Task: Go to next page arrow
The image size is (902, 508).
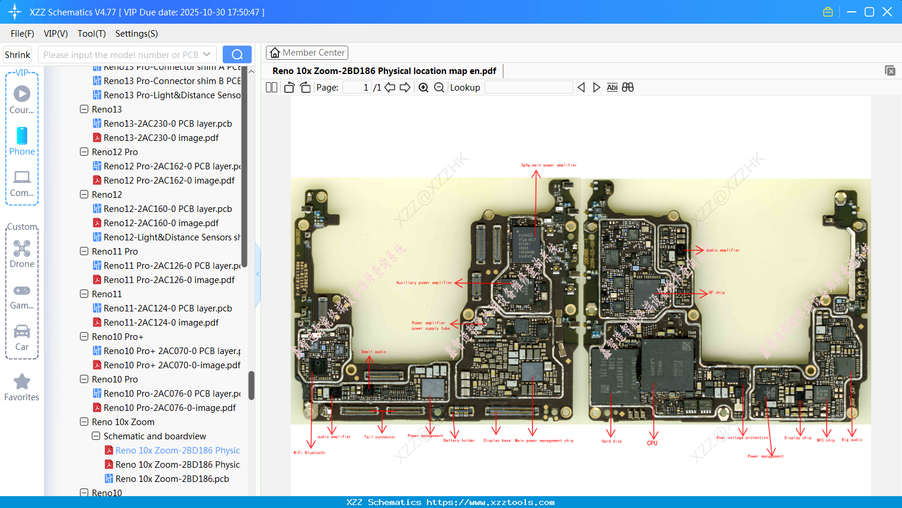Action: tap(405, 88)
